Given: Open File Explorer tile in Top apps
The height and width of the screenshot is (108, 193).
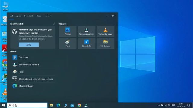Looking at the screenshot, I should (106, 43).
